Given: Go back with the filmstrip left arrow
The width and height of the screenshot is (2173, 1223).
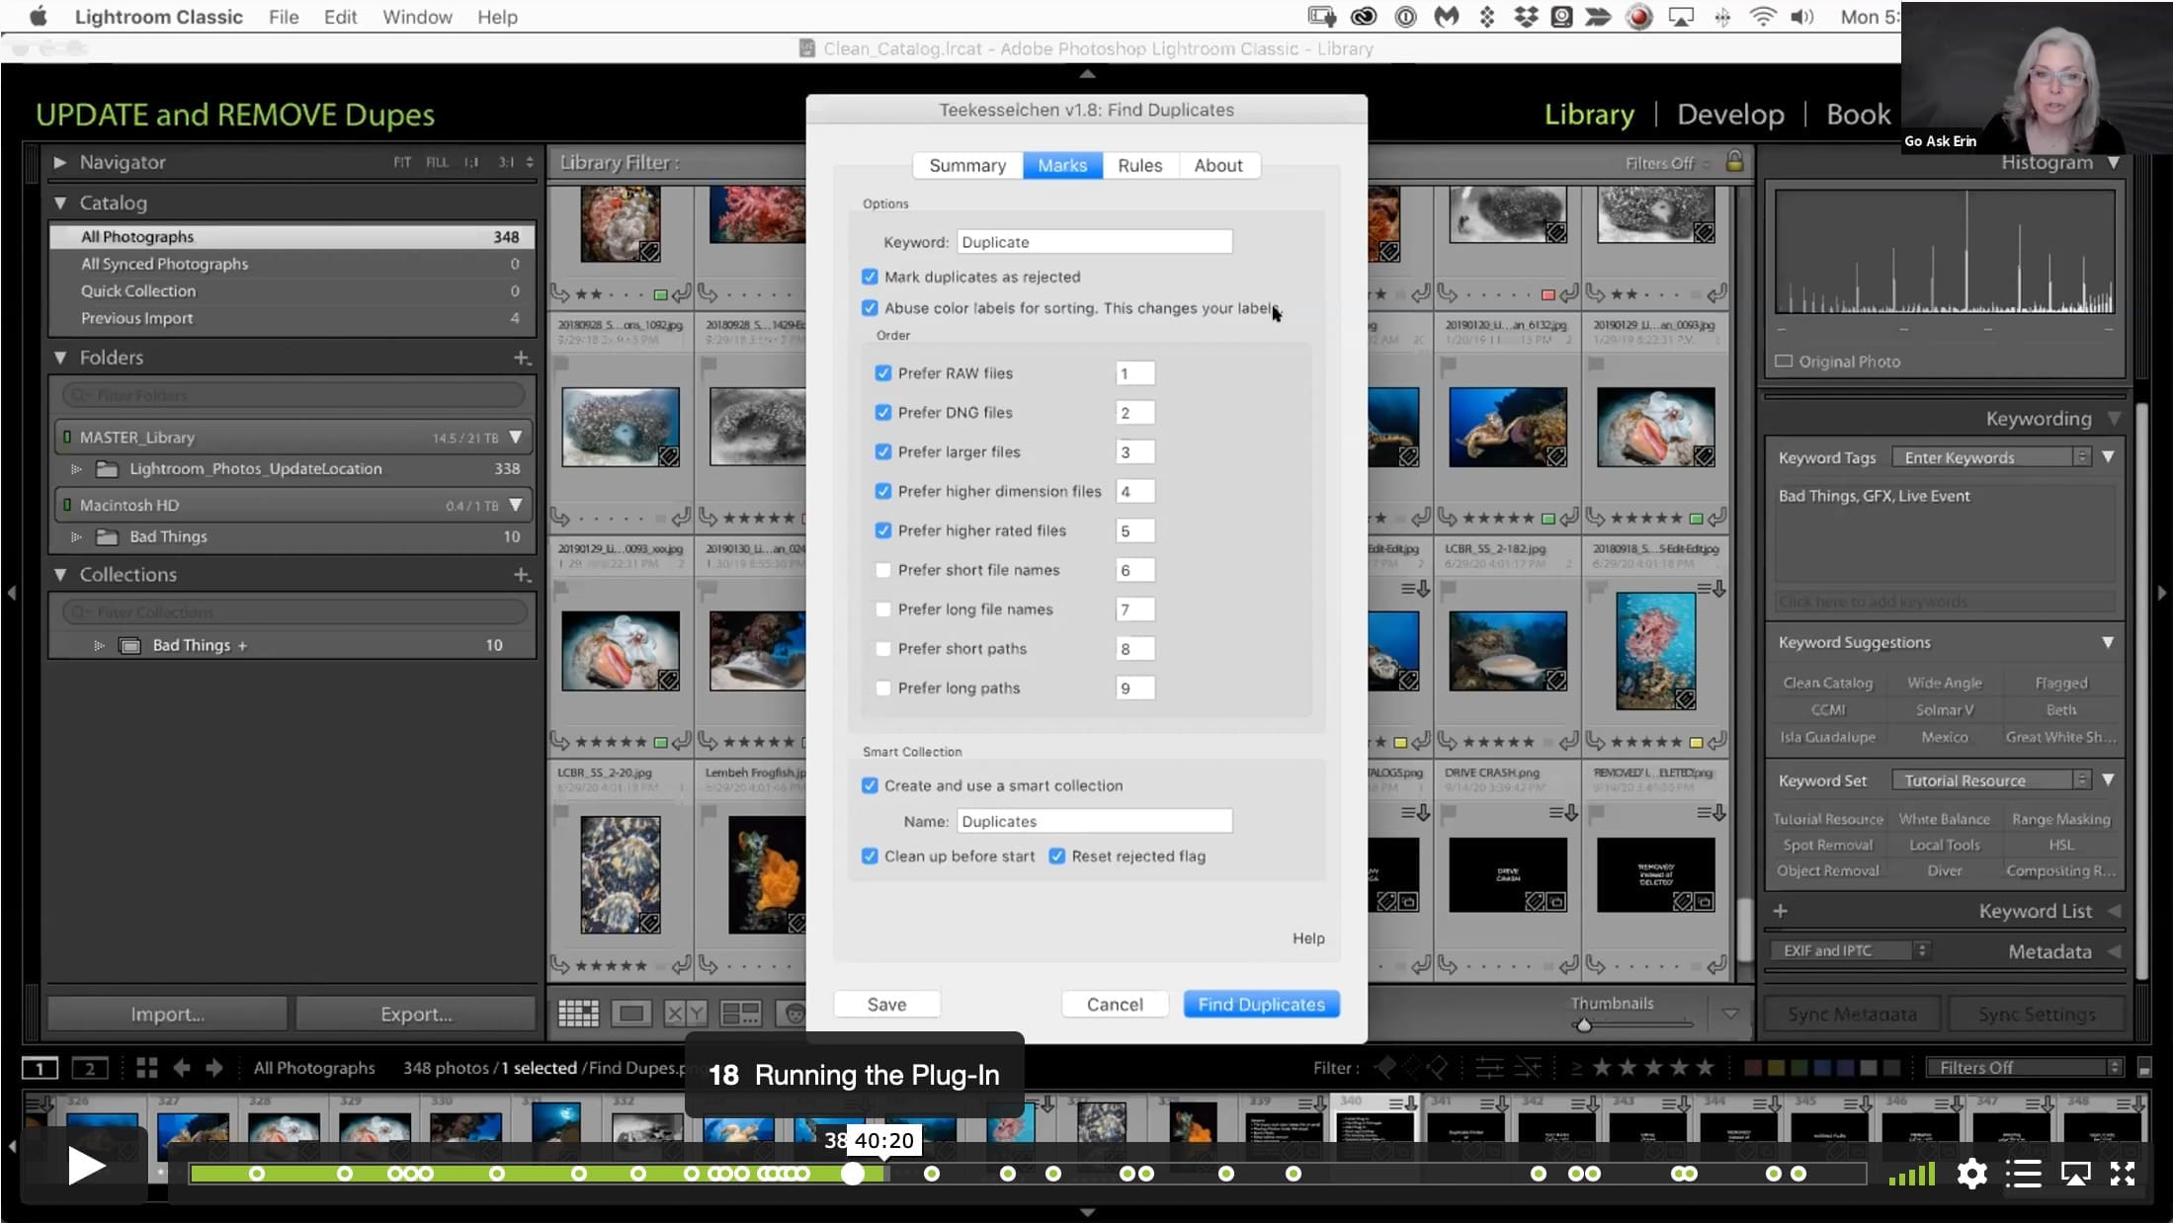Looking at the screenshot, I should tap(182, 1068).
